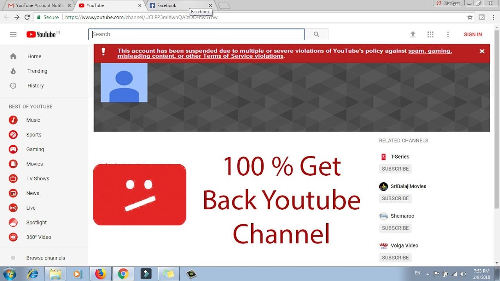
Task: Open Firefox from taskbar
Action: (x=100, y=274)
